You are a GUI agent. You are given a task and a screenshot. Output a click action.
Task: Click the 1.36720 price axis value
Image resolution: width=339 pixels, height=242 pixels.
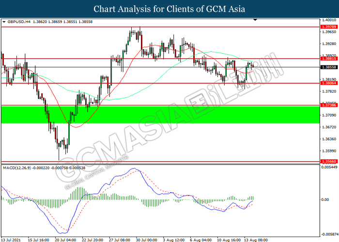click(329, 127)
